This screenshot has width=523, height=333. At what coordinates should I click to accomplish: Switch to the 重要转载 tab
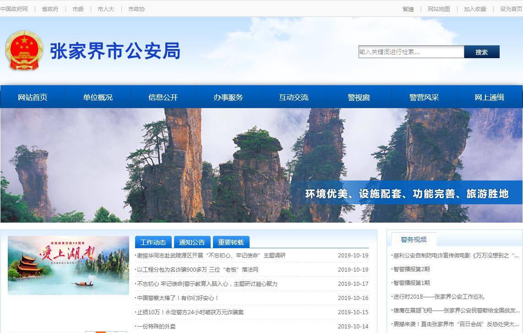tap(231, 242)
